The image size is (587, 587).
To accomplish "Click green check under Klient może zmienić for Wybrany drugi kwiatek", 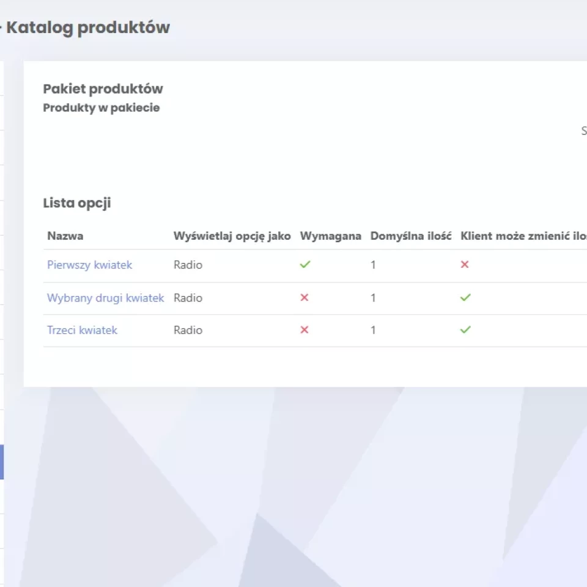I will pos(465,298).
